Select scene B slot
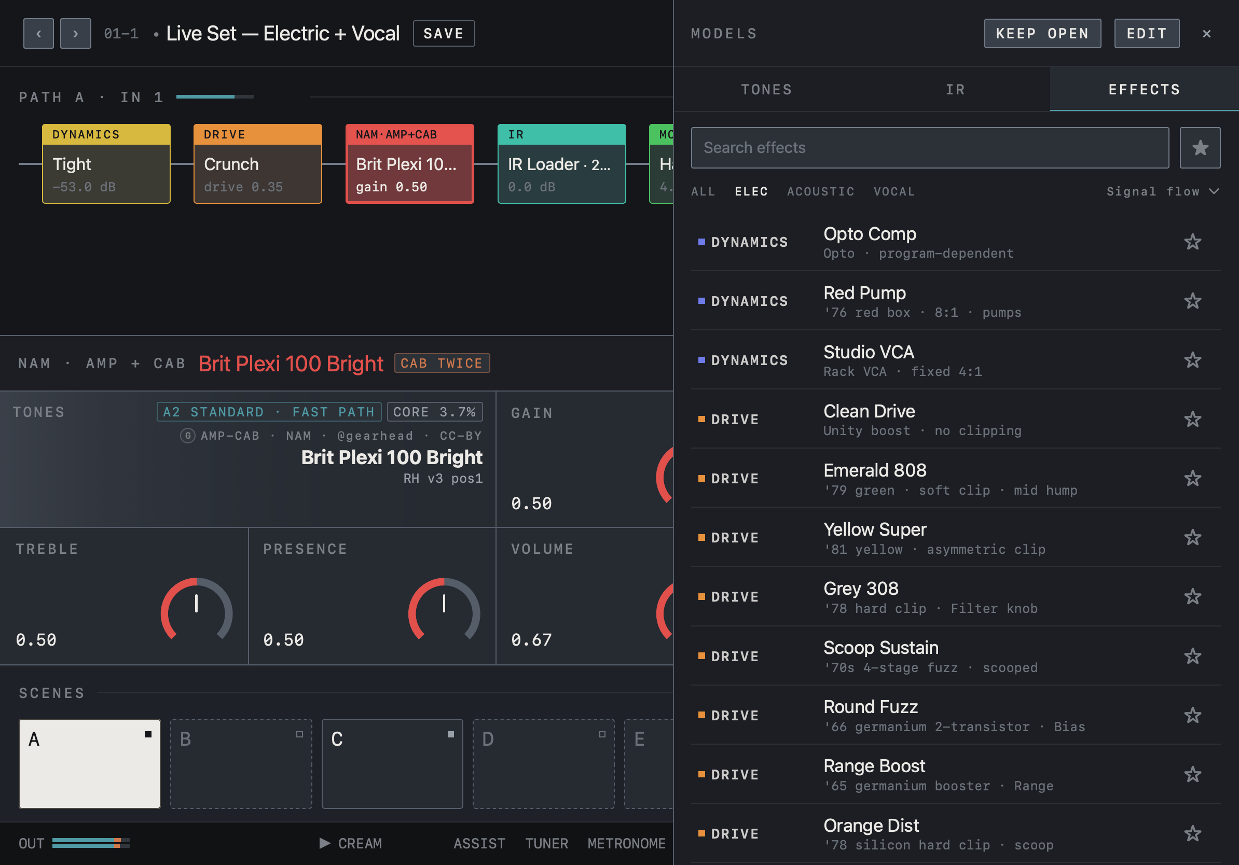 point(241,763)
